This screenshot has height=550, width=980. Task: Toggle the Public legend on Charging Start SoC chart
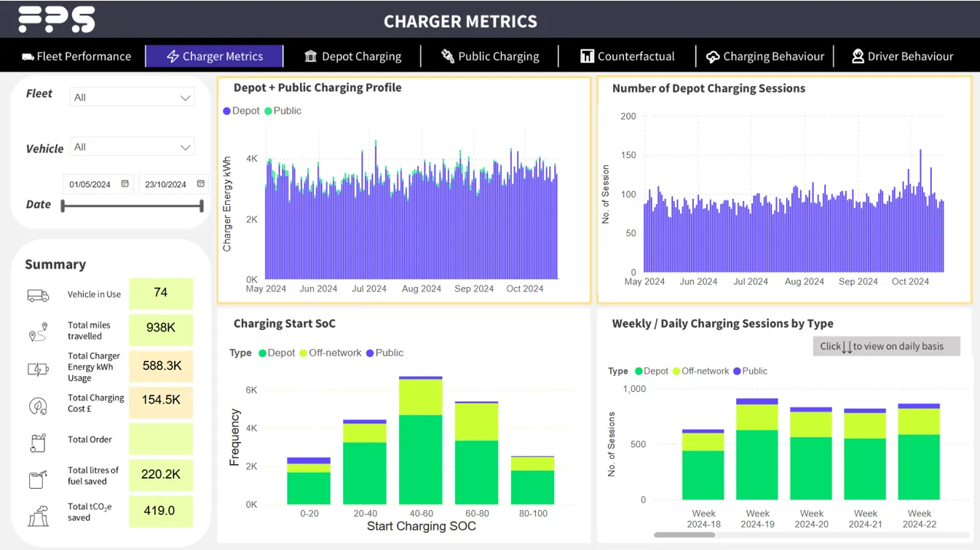384,353
